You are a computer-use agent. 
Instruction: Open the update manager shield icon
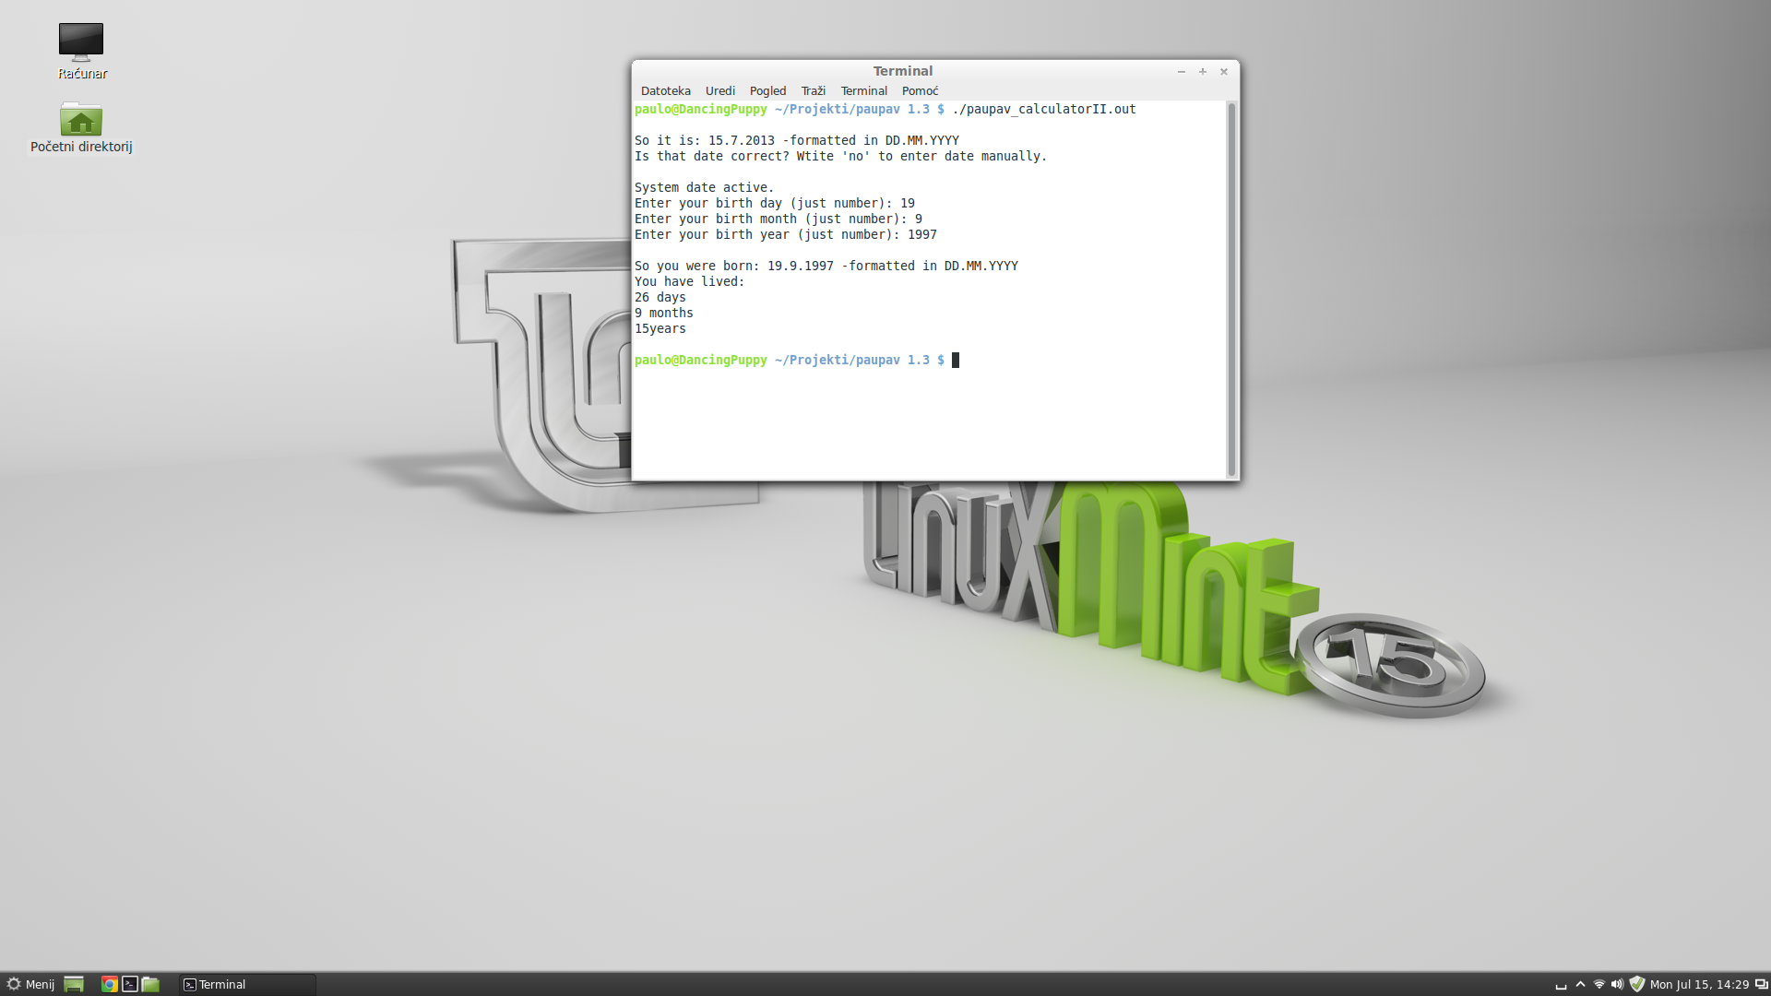pos(1637,984)
